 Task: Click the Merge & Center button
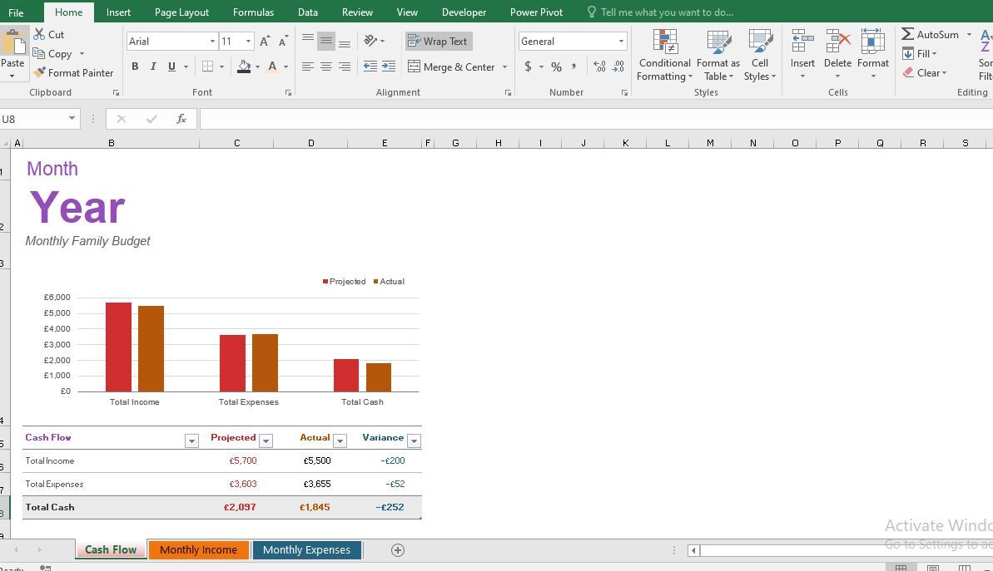pyautogui.click(x=451, y=66)
